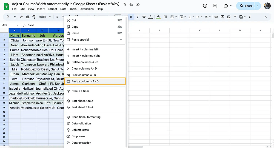Click the Share button
This screenshot has height=148, width=274.
click(x=246, y=6)
